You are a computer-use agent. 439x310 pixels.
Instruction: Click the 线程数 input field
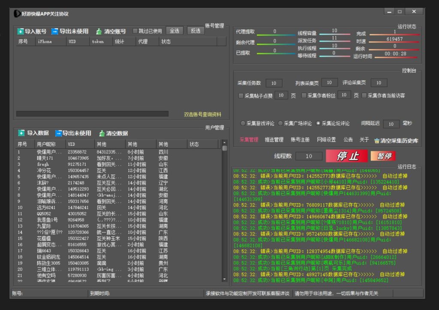click(x=309, y=157)
